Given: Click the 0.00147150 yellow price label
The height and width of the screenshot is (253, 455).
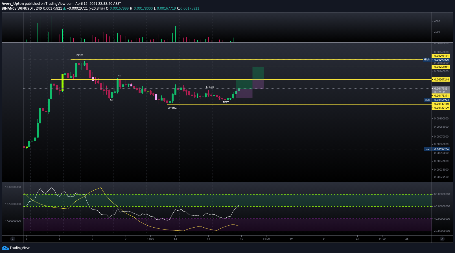Looking at the screenshot, I should pyautogui.click(x=441, y=104).
